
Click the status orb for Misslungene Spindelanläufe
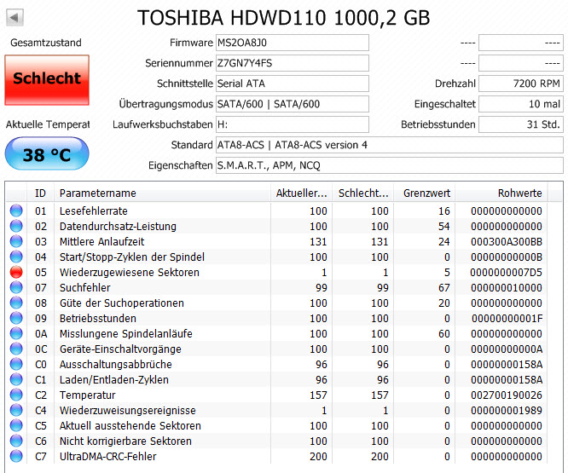(x=16, y=333)
